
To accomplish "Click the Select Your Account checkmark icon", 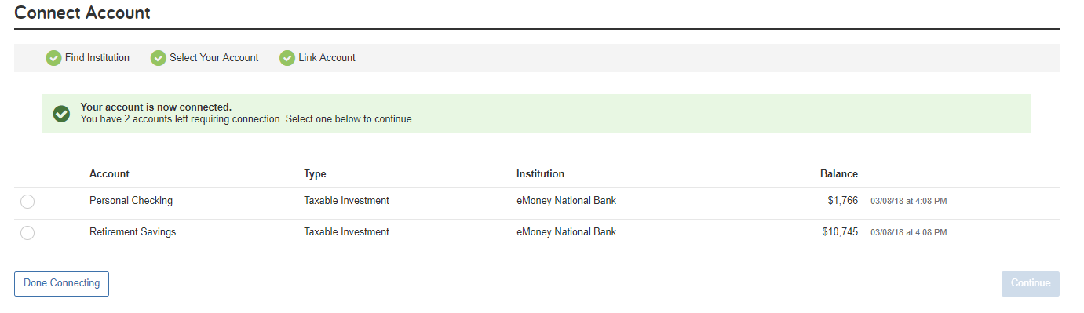I will 159,58.
